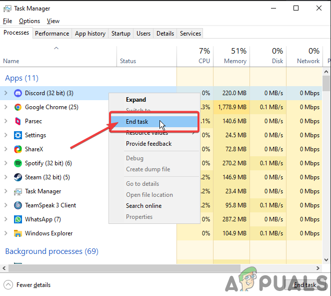
Task: Expand the Steam process group
Action: coord(6,177)
